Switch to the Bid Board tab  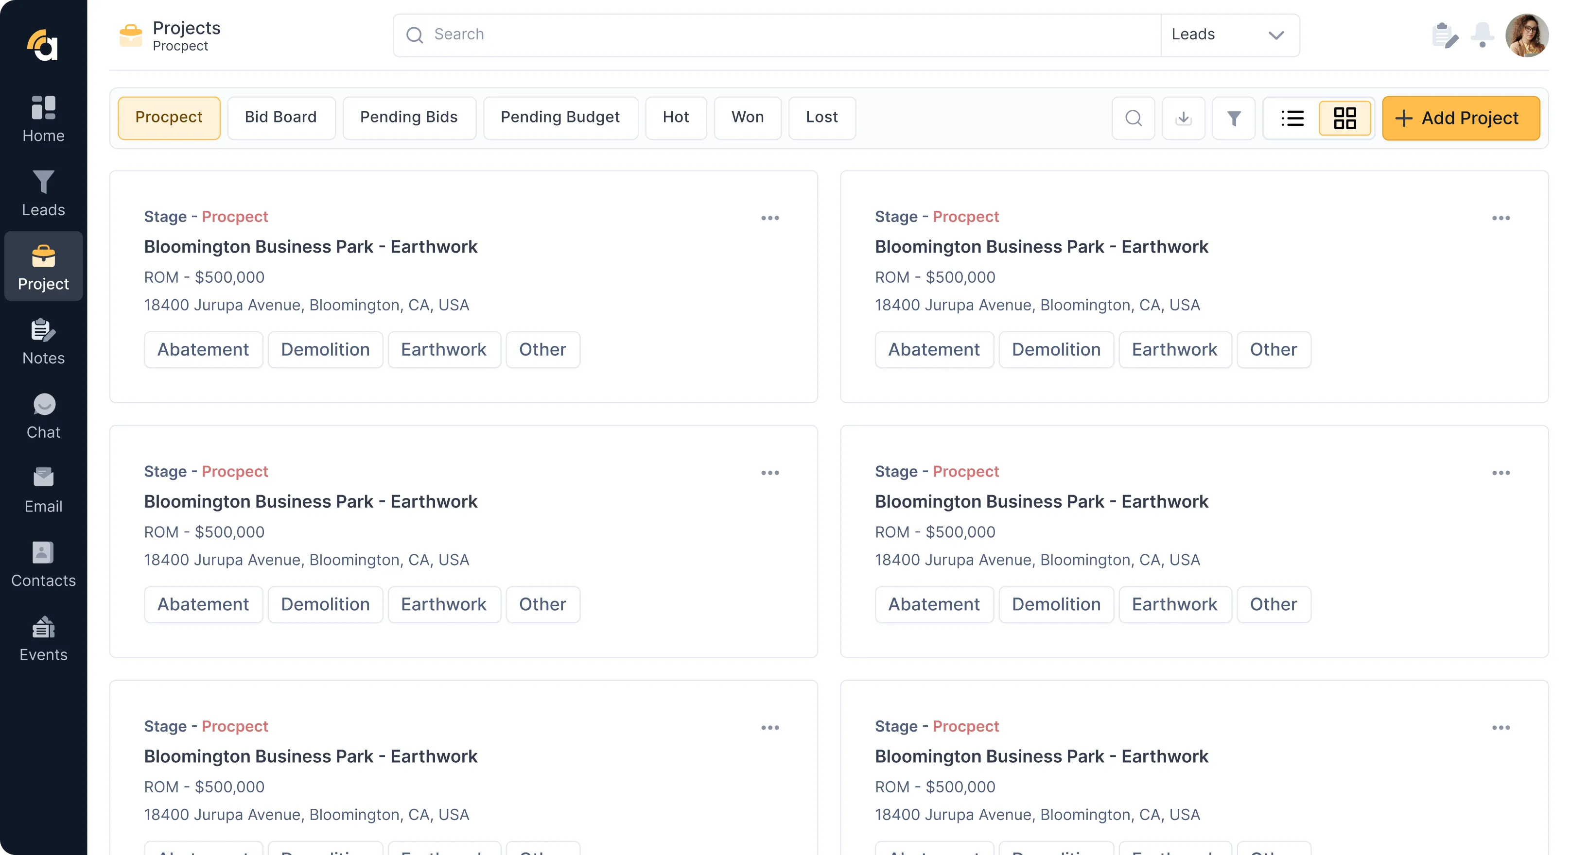[x=281, y=118]
